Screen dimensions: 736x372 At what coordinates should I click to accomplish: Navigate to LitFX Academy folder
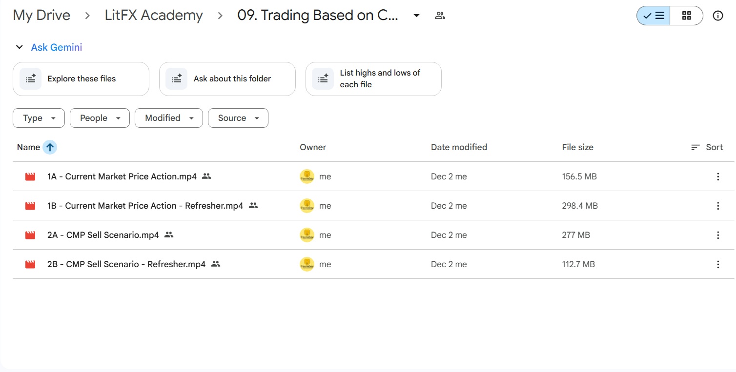pos(154,16)
